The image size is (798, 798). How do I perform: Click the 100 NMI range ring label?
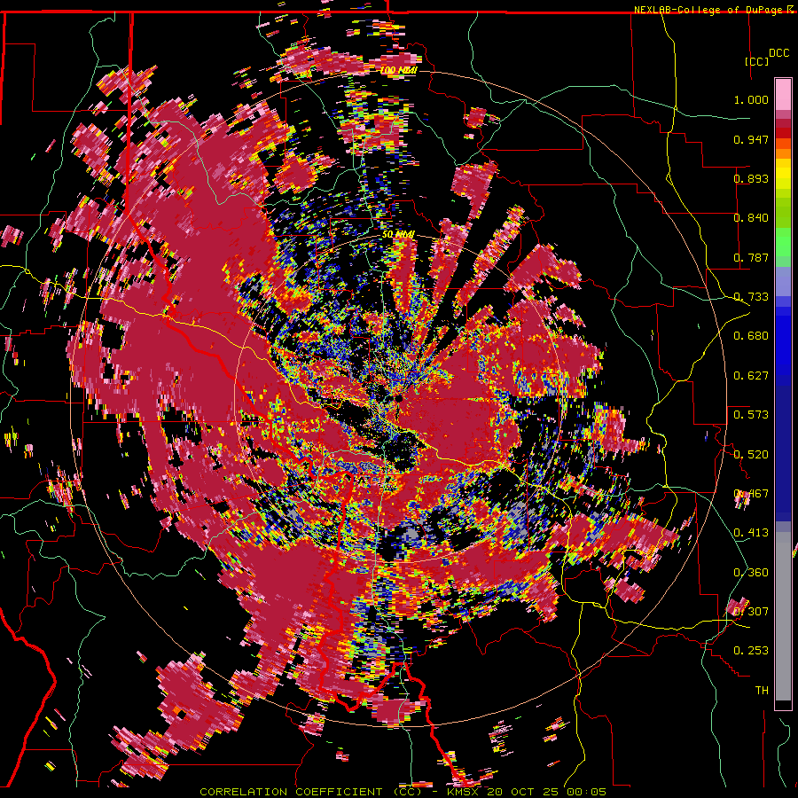tap(398, 70)
